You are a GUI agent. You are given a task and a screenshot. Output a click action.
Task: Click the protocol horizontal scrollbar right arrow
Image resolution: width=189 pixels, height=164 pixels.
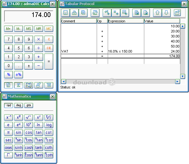(x=178, y=82)
